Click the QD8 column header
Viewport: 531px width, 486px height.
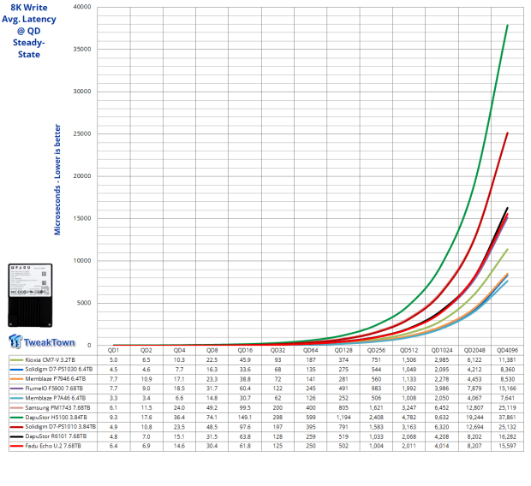212,350
